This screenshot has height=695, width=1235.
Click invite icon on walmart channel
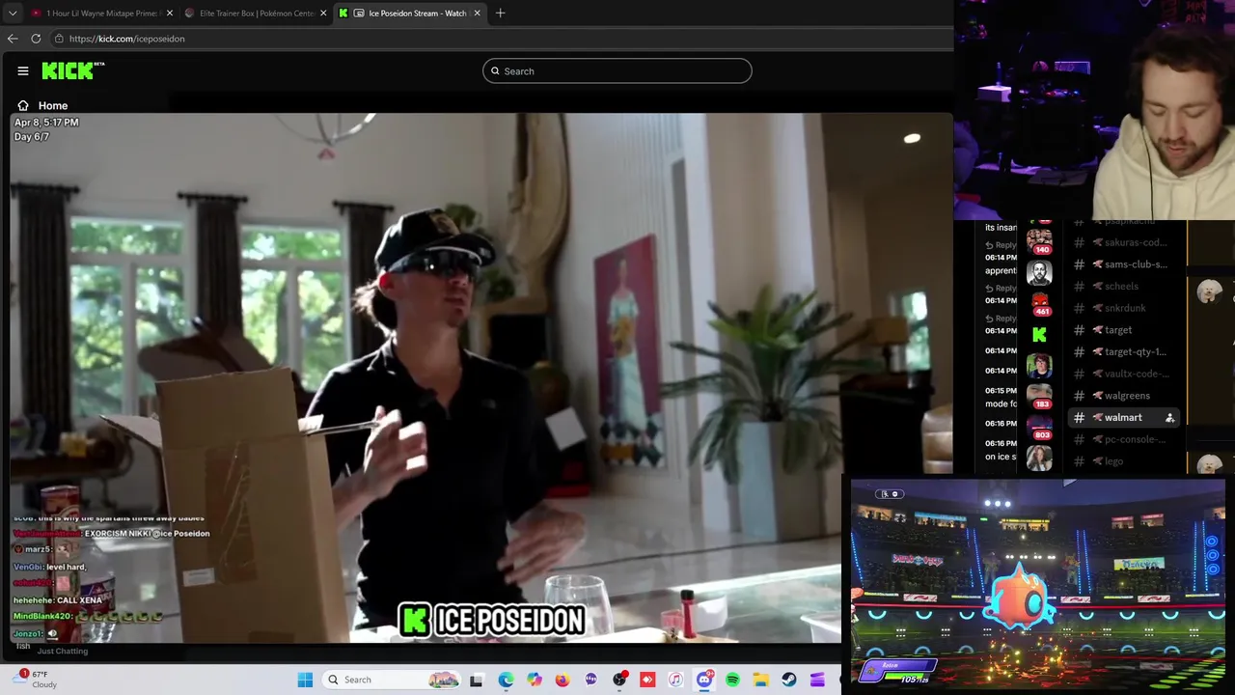tap(1169, 418)
